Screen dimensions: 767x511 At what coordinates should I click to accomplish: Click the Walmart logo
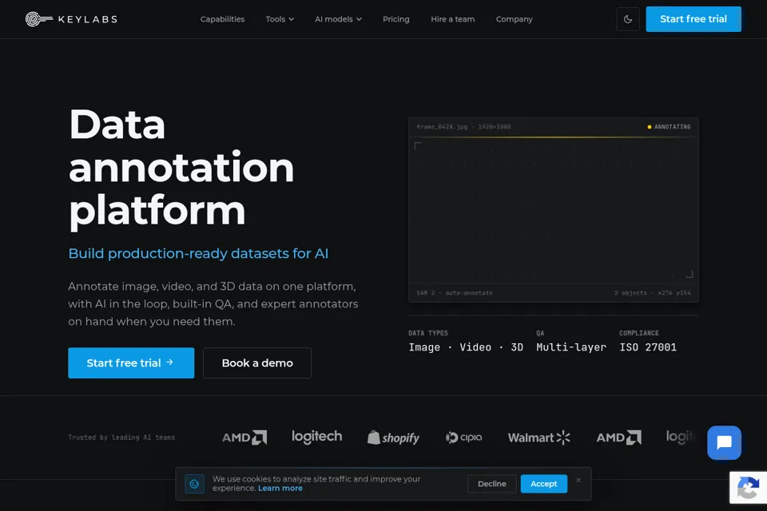coord(538,438)
